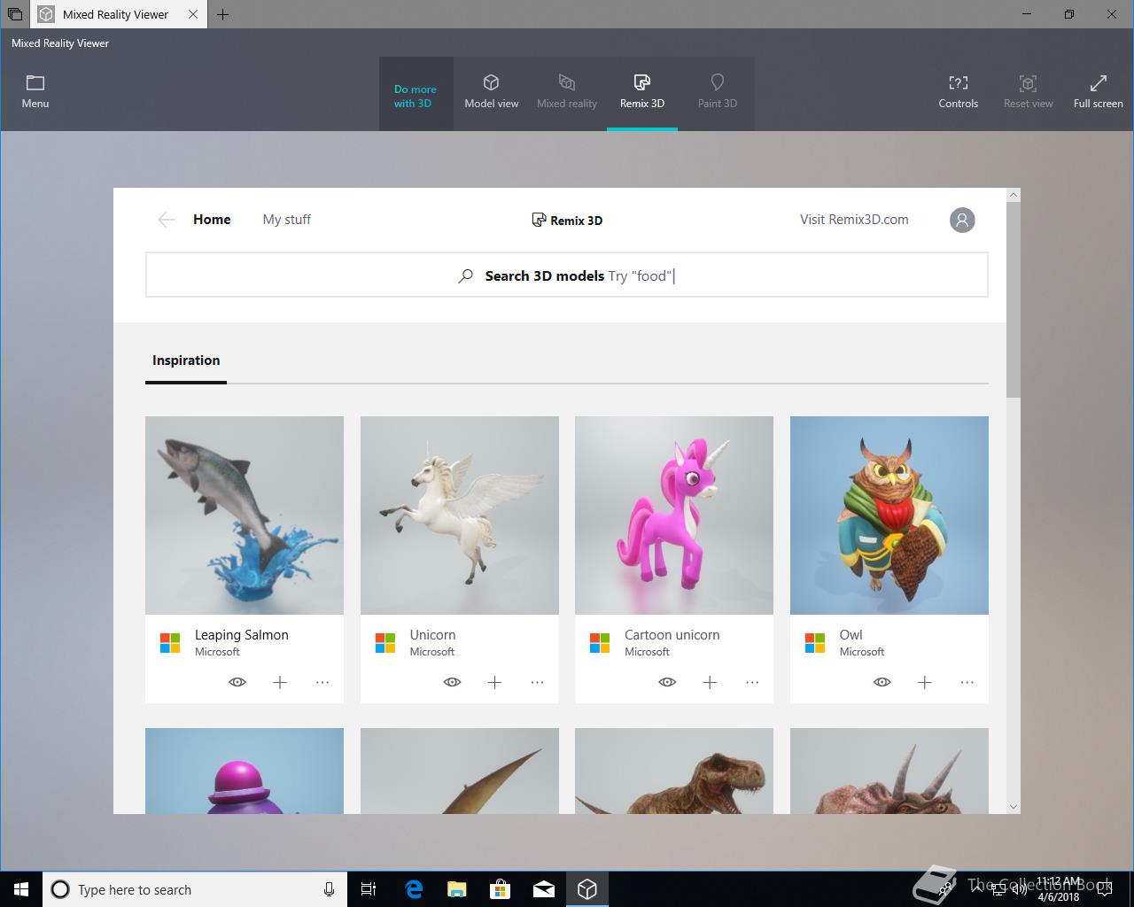Viewport: 1134px width, 907px height.
Task: Open the Unicorn model thumbnail
Action: (x=460, y=516)
